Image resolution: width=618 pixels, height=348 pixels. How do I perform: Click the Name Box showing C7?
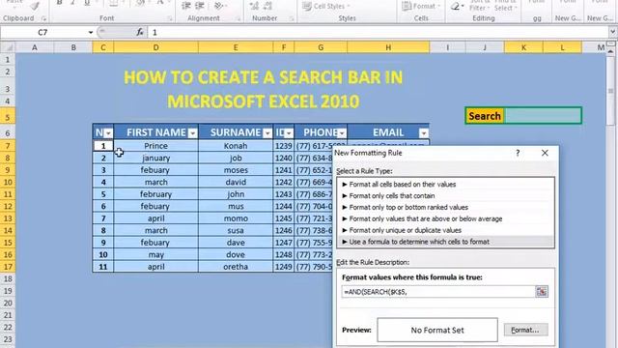click(x=42, y=32)
